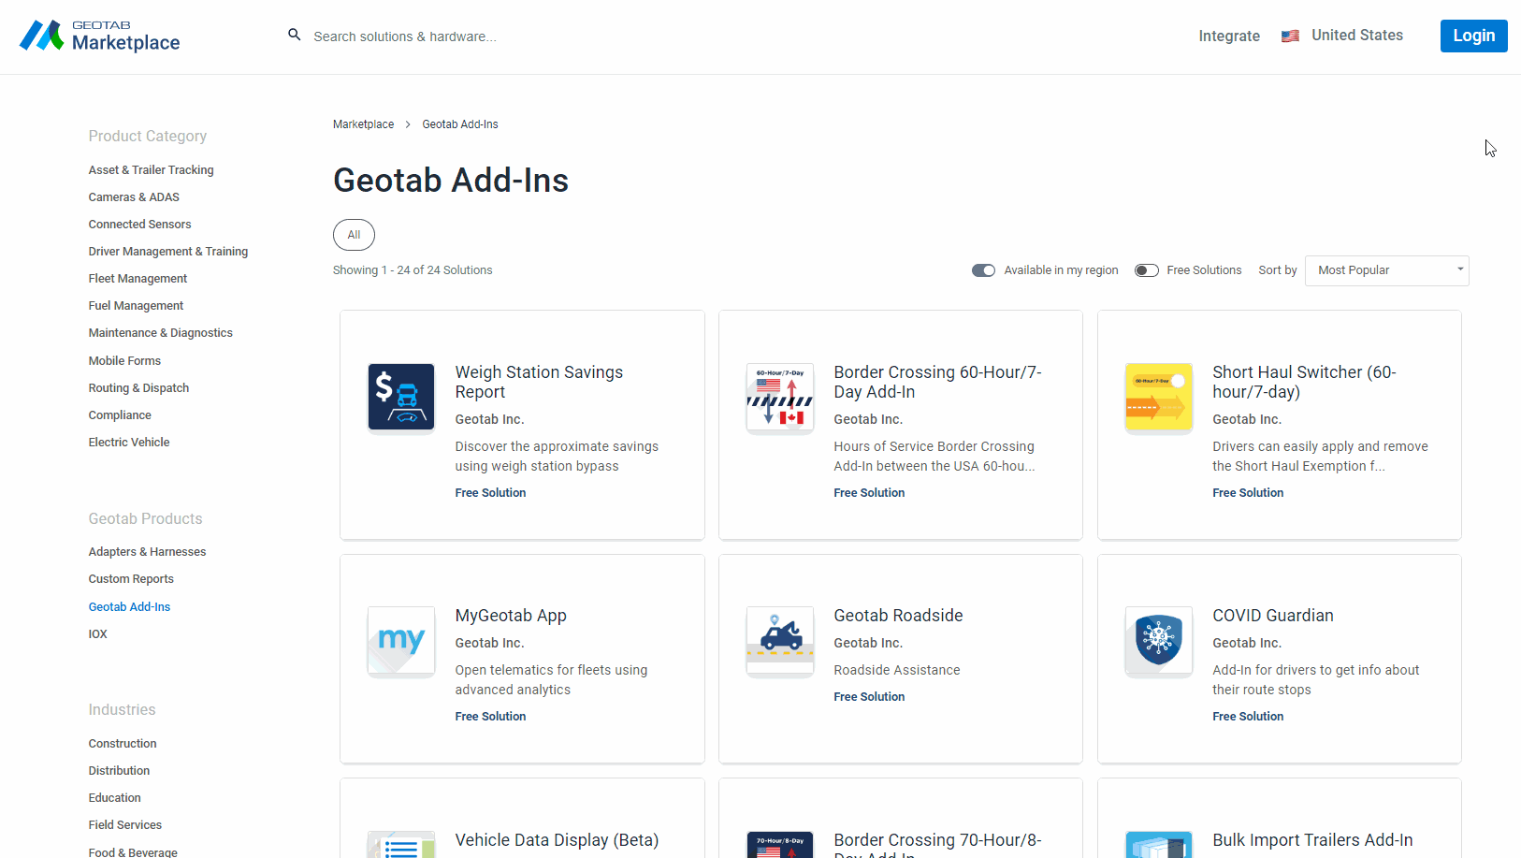The width and height of the screenshot is (1521, 858).
Task: Open the MyGeotab App icon
Action: [400, 641]
